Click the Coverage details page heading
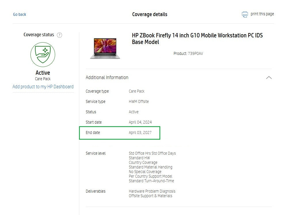This screenshot has height=215, width=287. pyautogui.click(x=150, y=14)
